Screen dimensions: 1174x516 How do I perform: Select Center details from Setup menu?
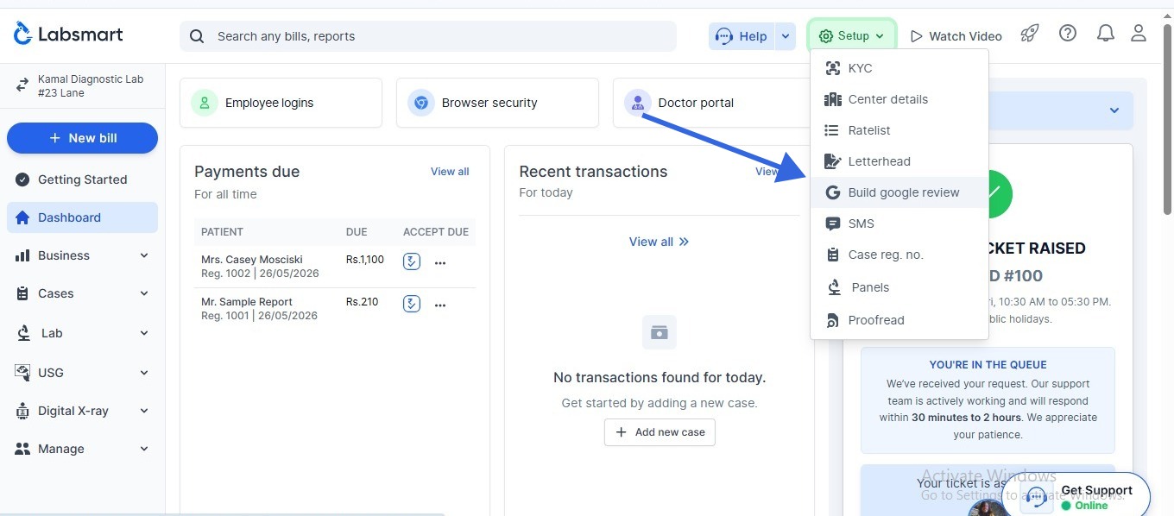point(899,99)
